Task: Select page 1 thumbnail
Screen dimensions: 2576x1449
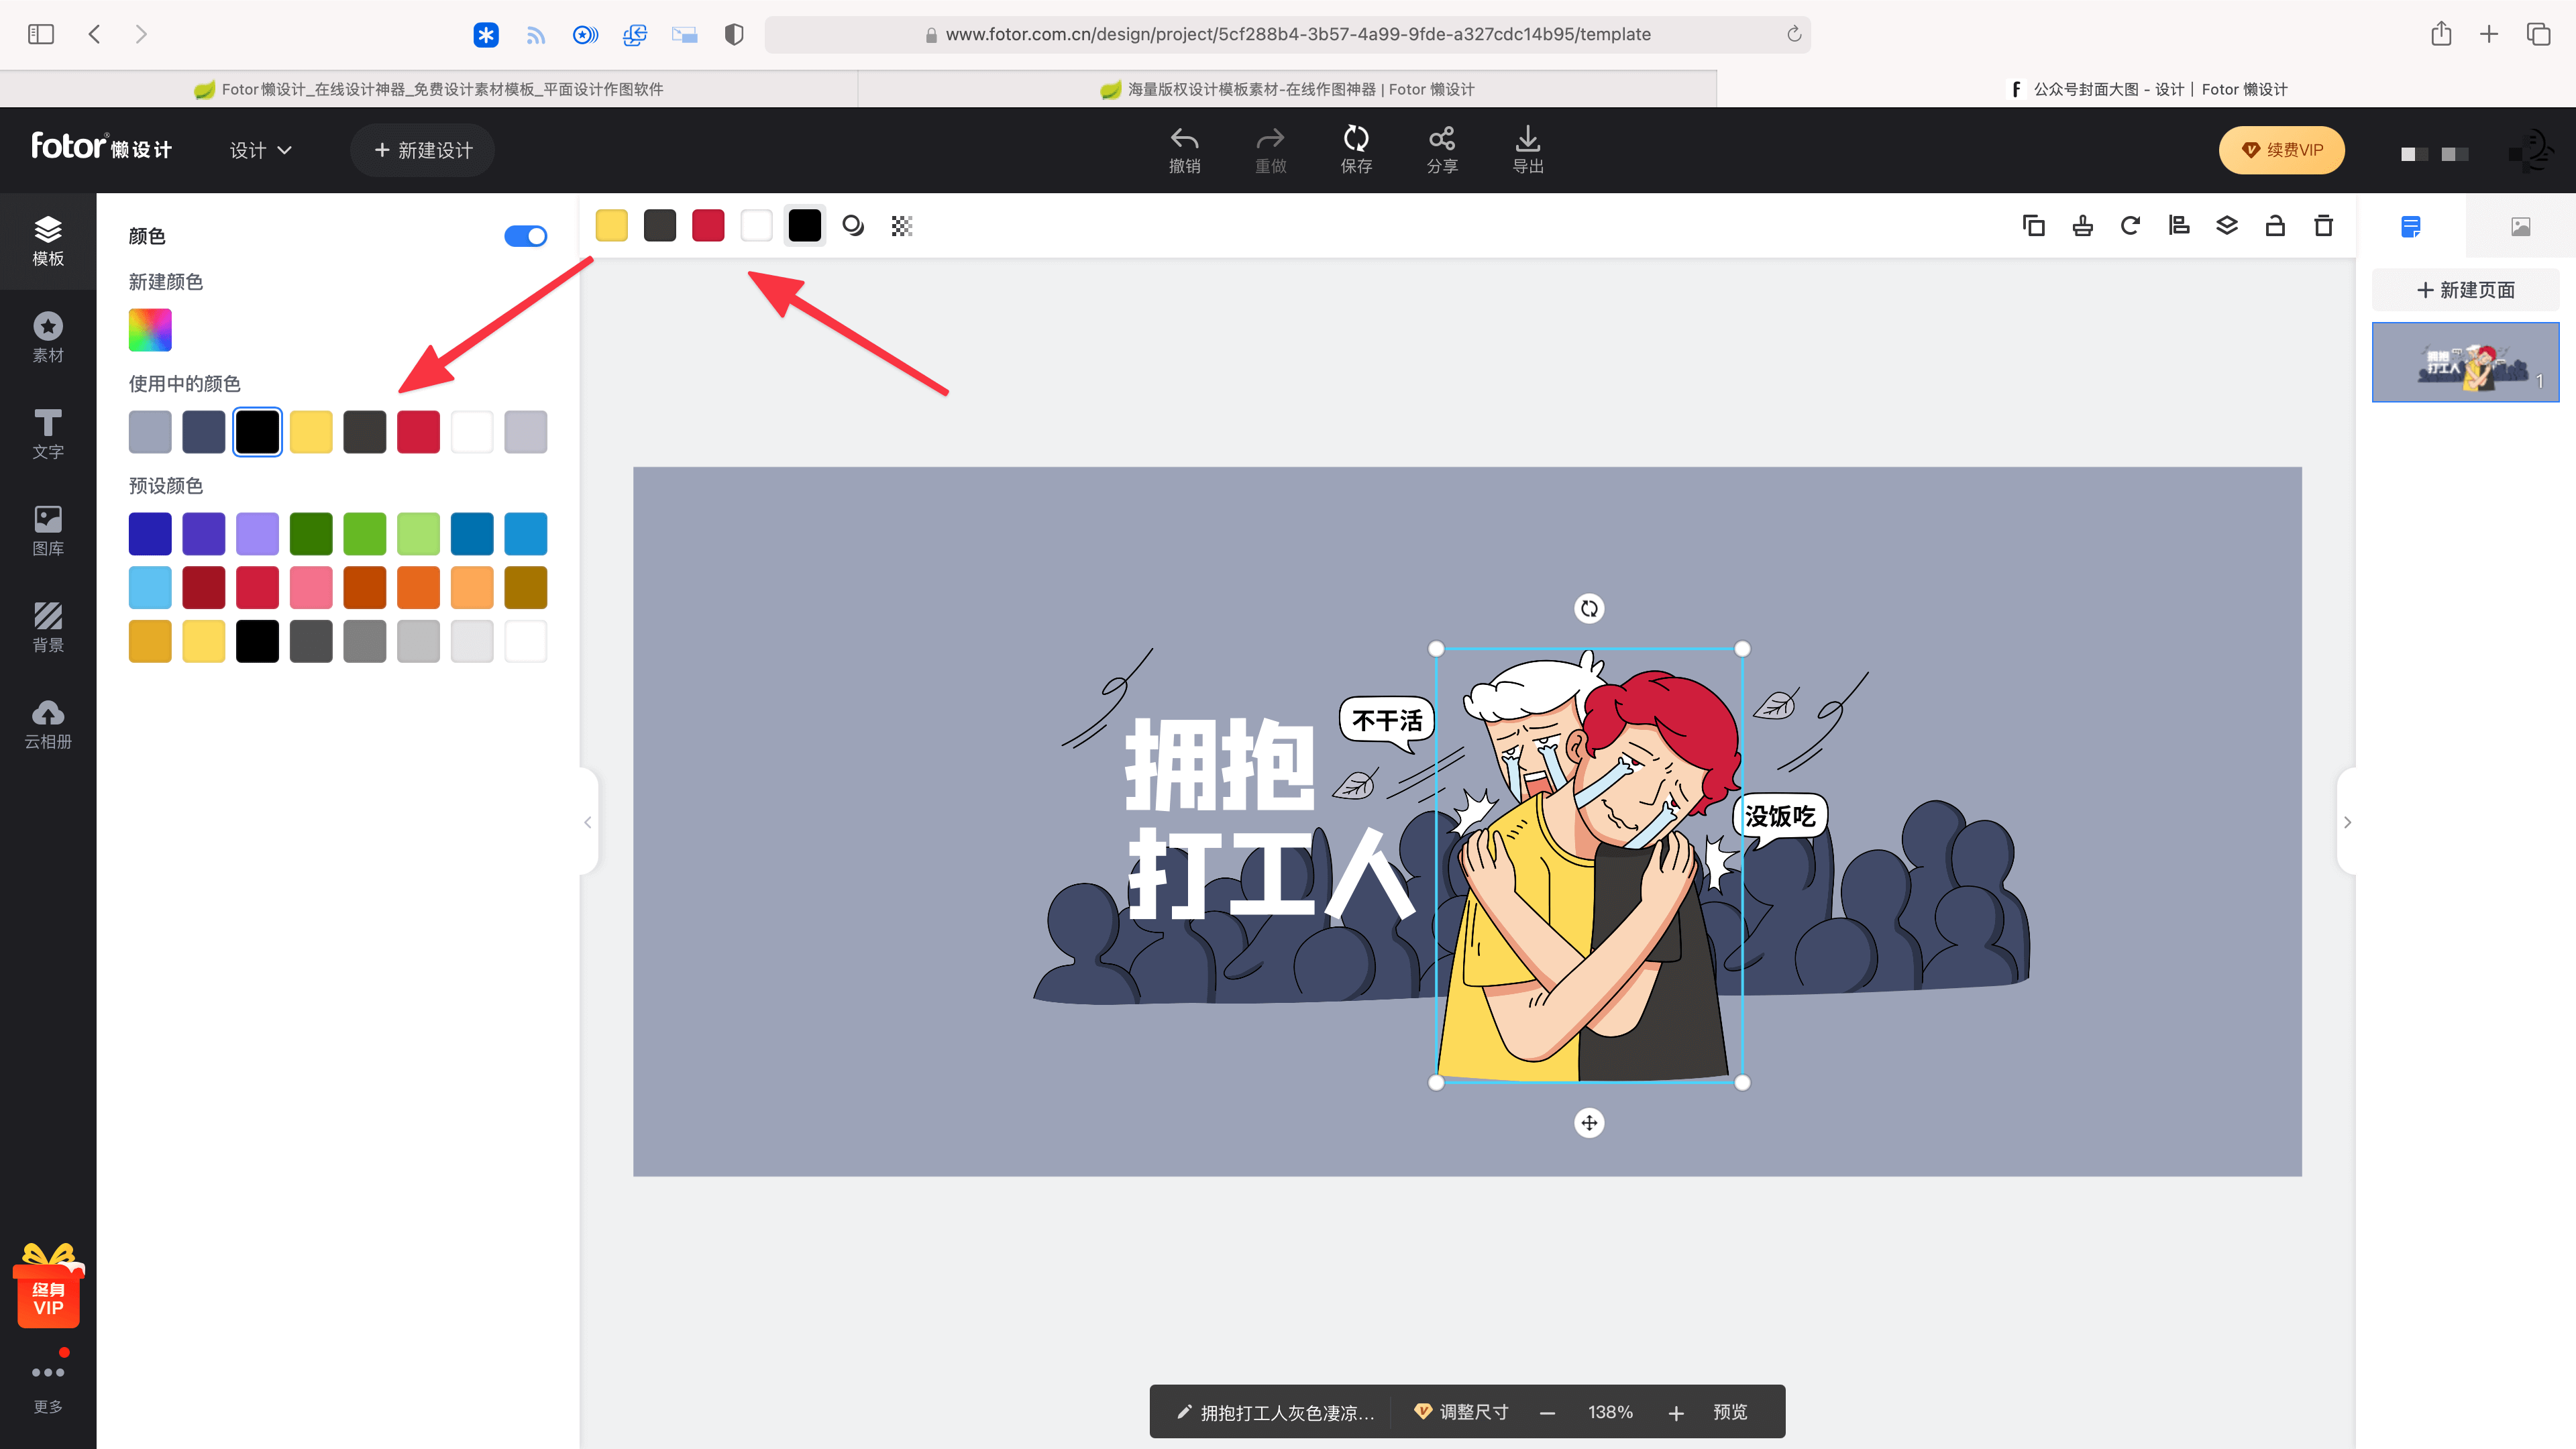Action: coord(2465,362)
